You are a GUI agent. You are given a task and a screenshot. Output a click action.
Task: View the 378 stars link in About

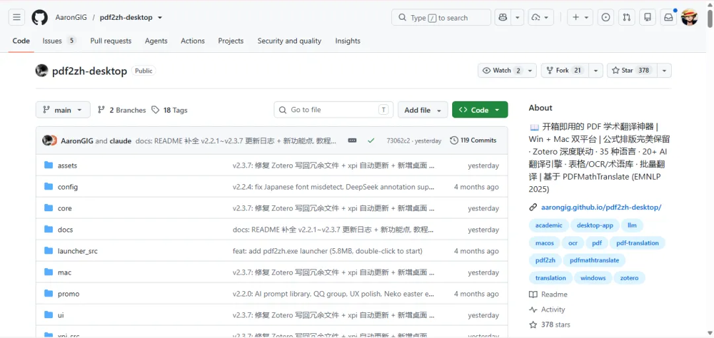click(555, 325)
